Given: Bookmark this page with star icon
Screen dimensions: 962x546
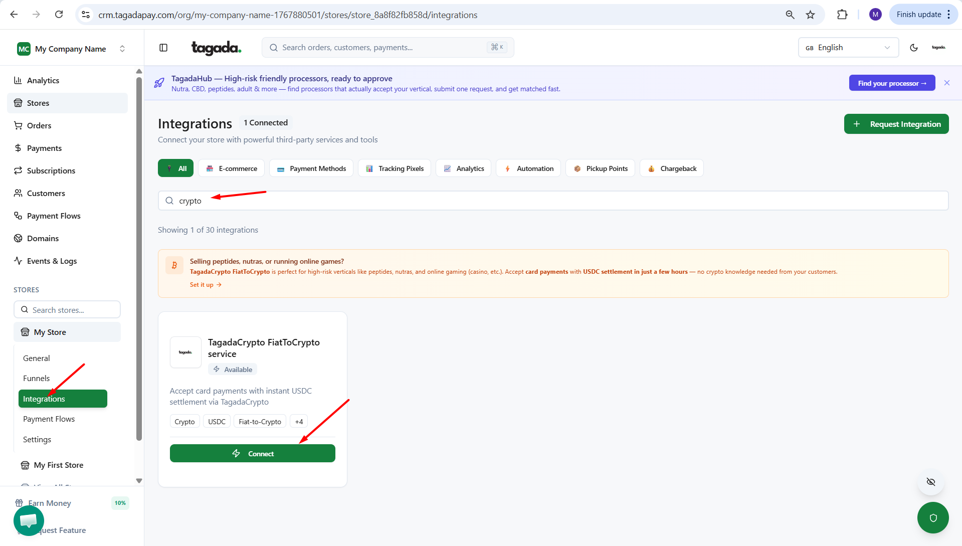Looking at the screenshot, I should click(x=811, y=15).
